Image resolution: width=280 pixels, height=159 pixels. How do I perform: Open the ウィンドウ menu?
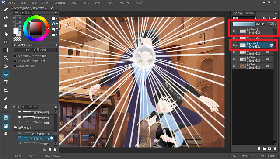click(124, 3)
